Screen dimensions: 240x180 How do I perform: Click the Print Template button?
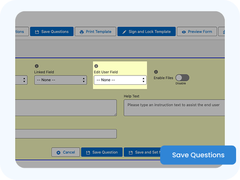pyautogui.click(x=96, y=31)
